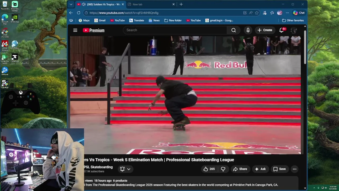This screenshot has height=191, width=339.
Task: Click the YouTube search magnifier button
Action: click(234, 30)
